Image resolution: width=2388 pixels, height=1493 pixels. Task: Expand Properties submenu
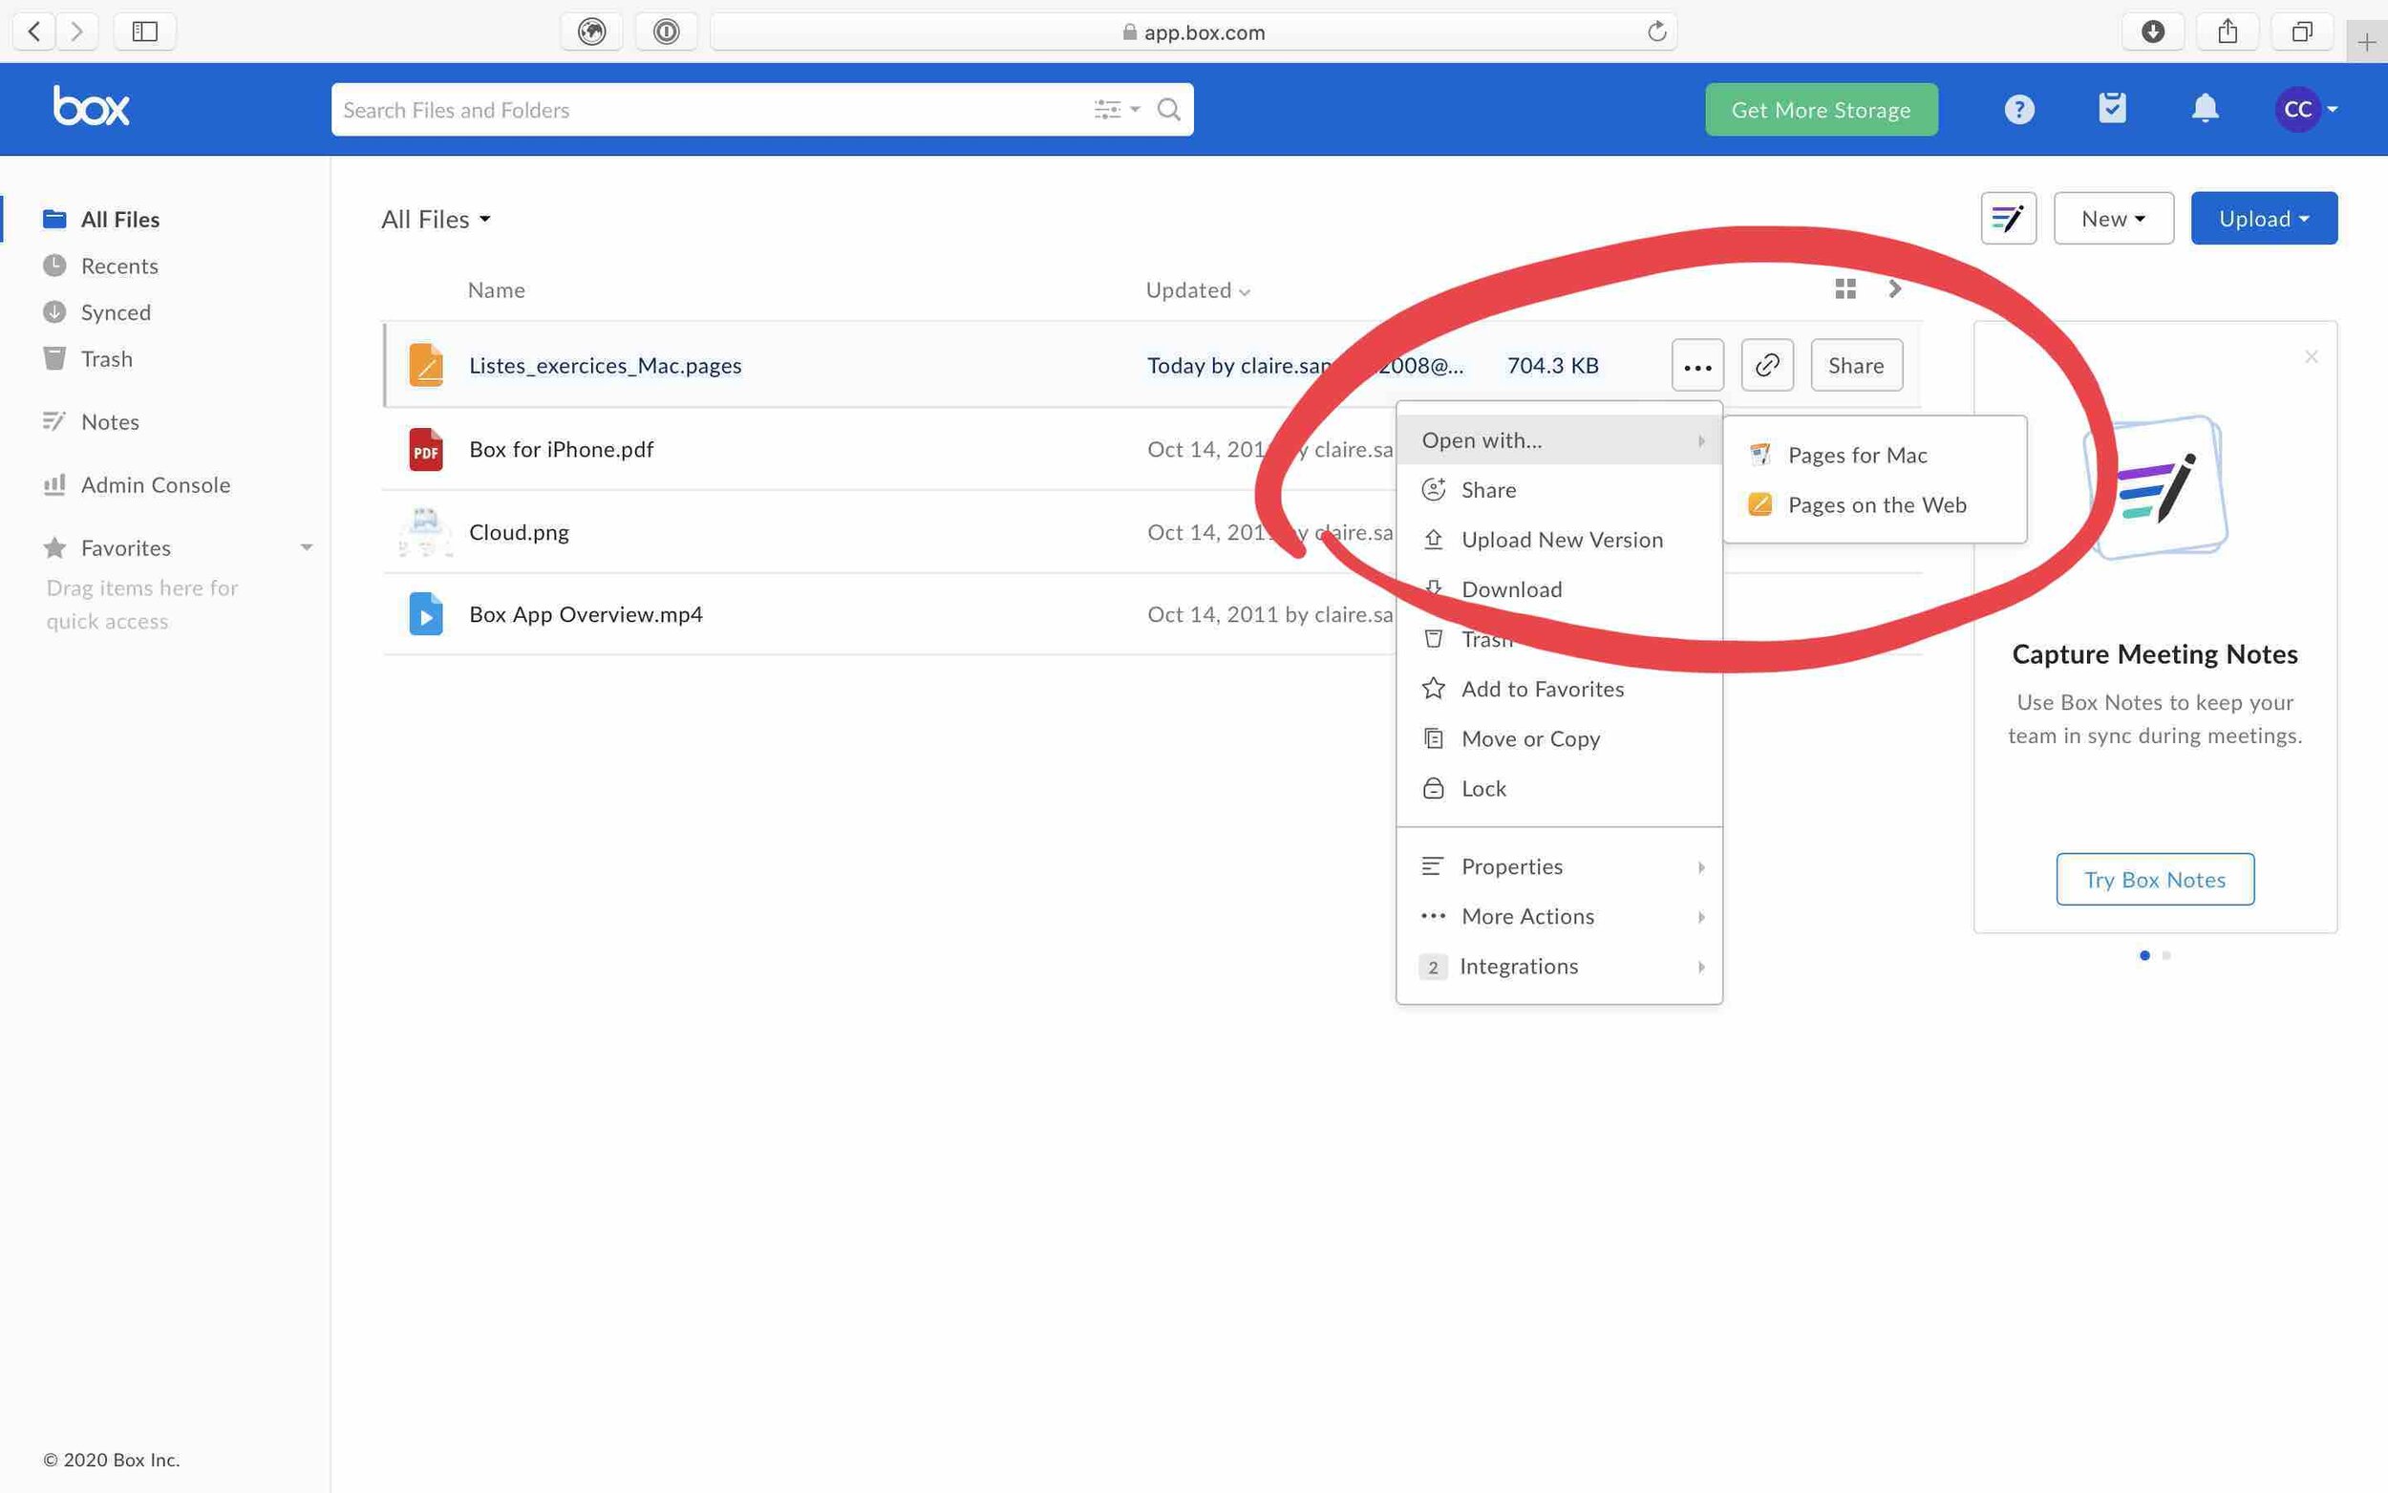1559,867
